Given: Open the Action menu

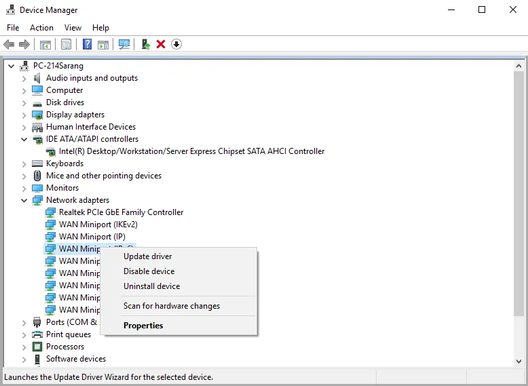Looking at the screenshot, I should coord(42,28).
